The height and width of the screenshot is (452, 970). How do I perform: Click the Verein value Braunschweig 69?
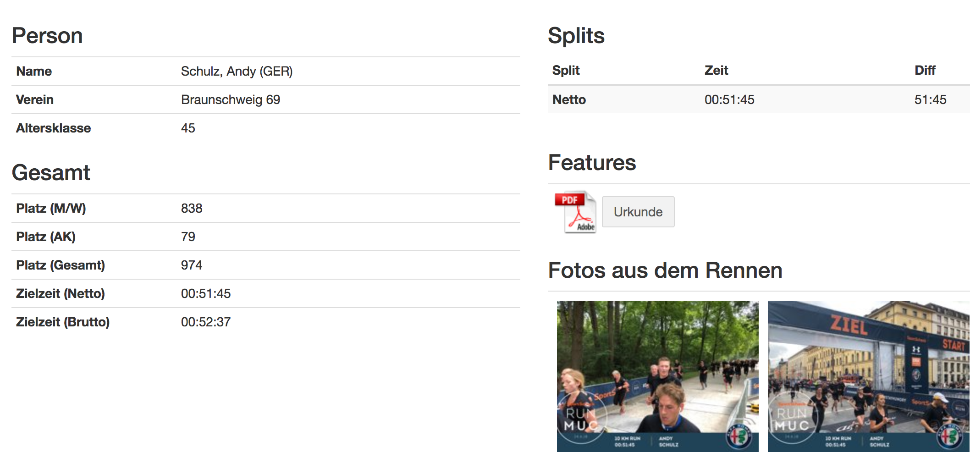(230, 99)
